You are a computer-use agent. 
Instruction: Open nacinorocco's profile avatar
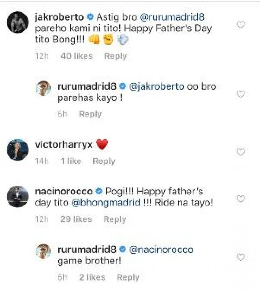17,197
